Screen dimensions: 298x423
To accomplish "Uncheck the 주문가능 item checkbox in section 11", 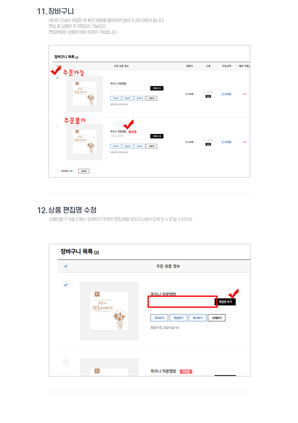I will 57,78.
